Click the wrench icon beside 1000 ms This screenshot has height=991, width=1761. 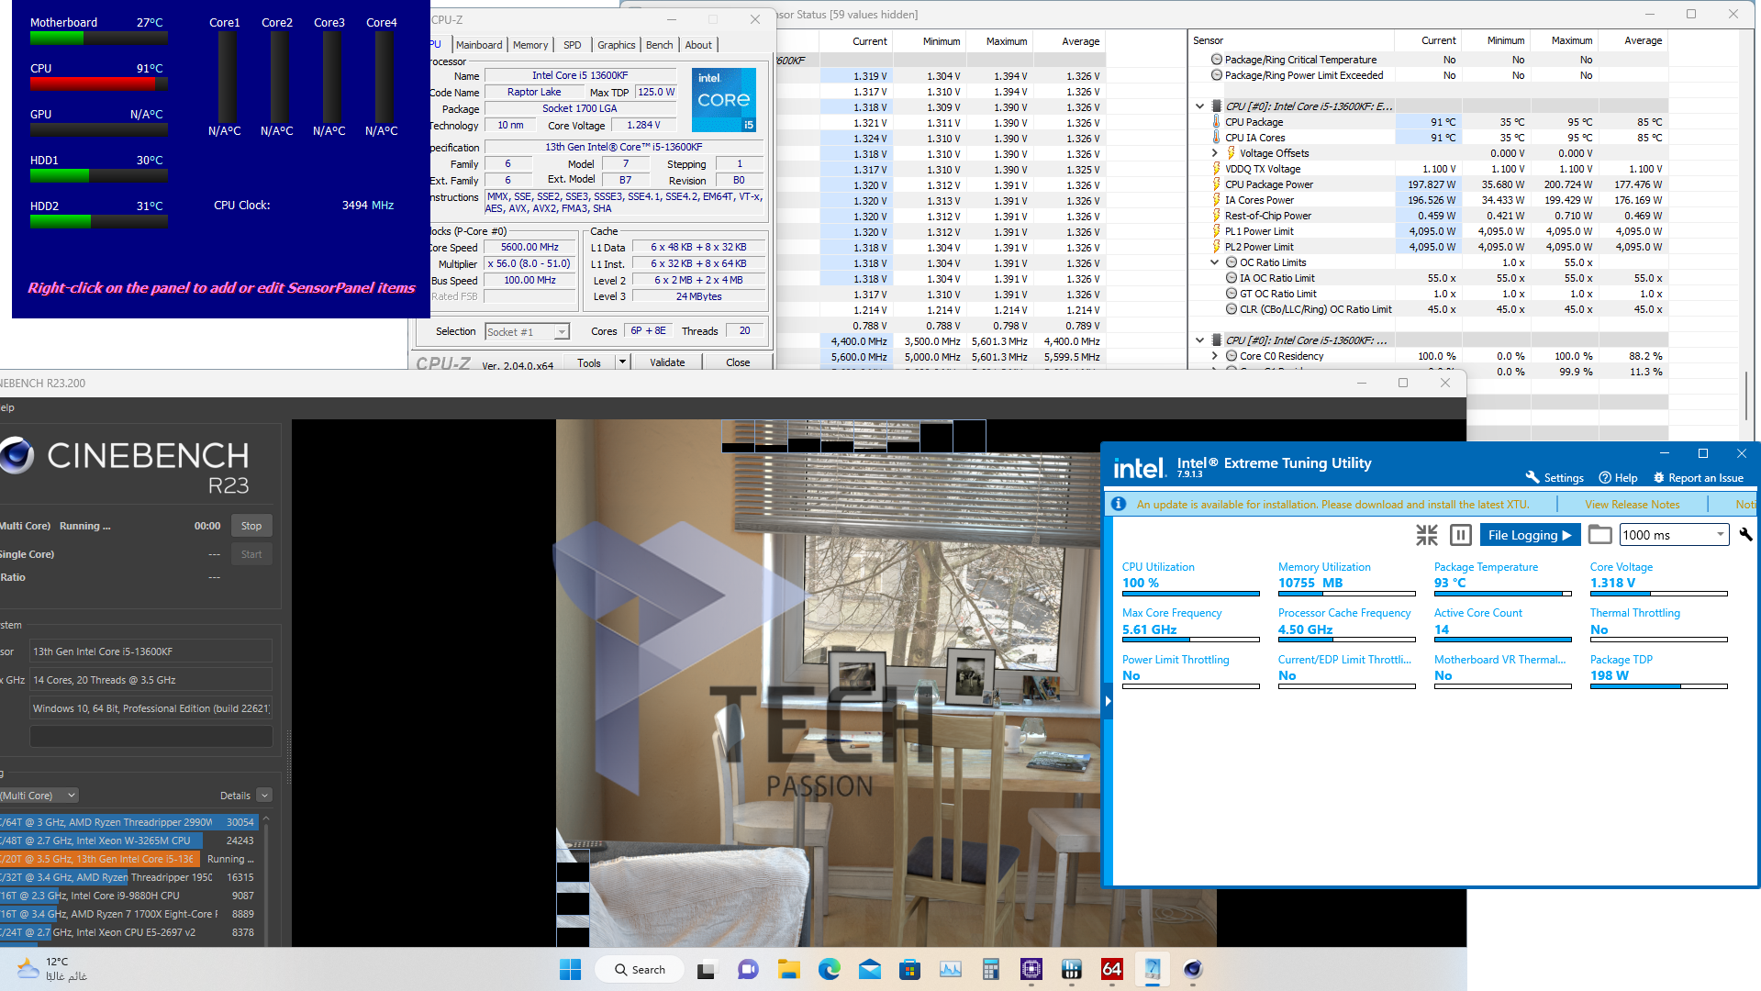point(1745,535)
